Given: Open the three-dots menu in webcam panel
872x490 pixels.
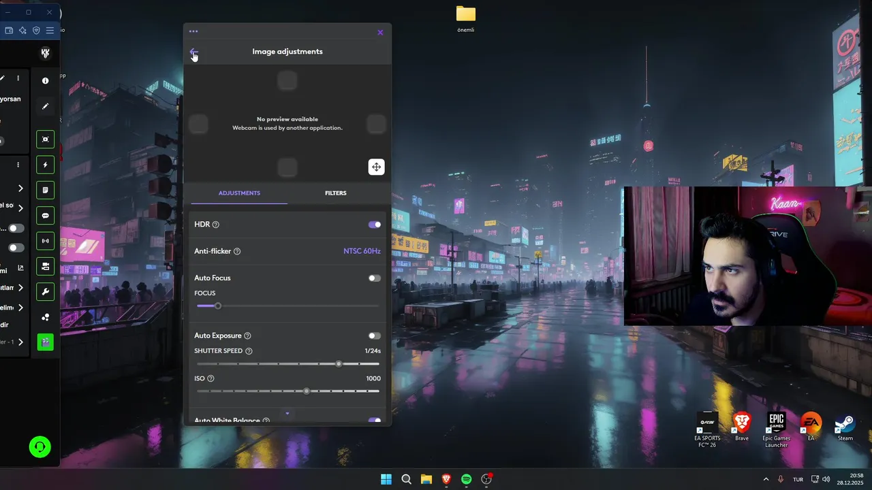Looking at the screenshot, I should click(193, 31).
